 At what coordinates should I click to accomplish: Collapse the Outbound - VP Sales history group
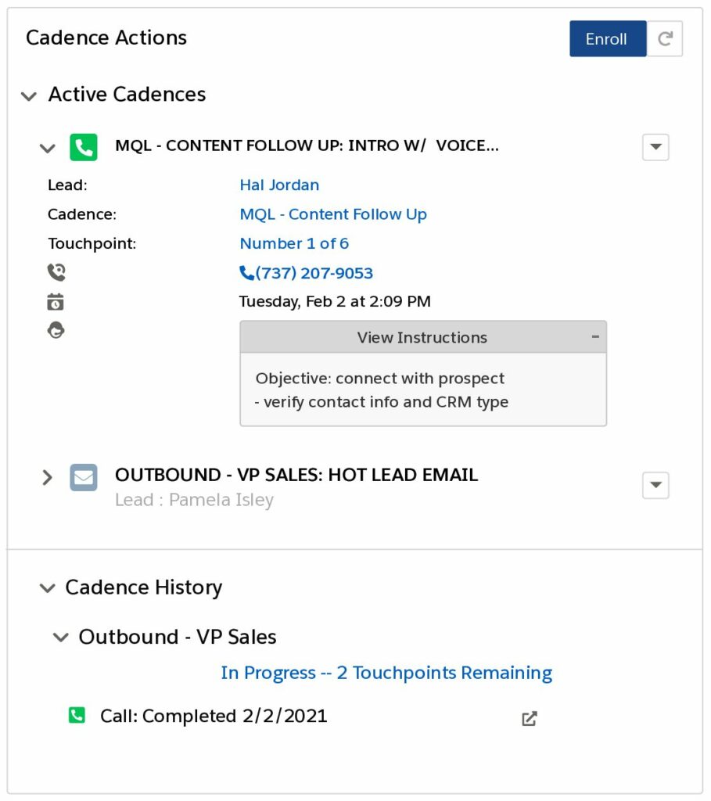(61, 638)
